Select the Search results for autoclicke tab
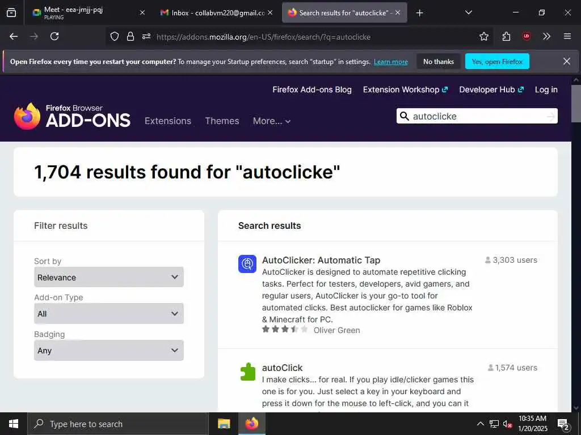Screen dimensions: 581x435 (x=344, y=12)
